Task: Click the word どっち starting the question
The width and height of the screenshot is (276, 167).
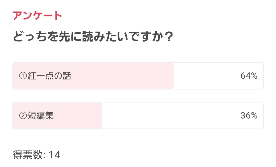Action: (x=26, y=37)
